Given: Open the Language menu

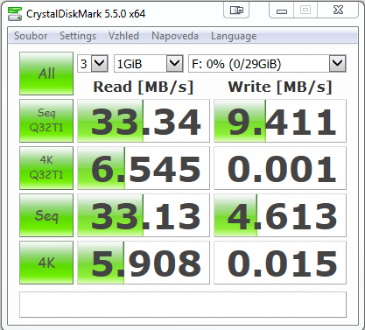Looking at the screenshot, I should 234,36.
